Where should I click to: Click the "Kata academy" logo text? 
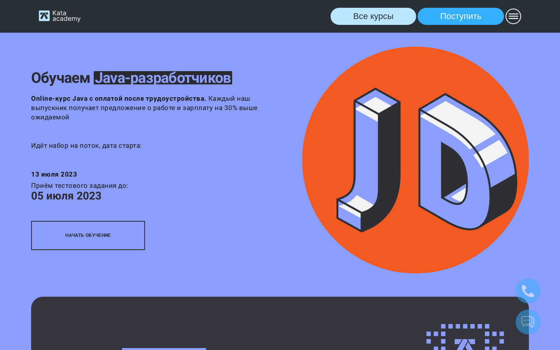point(66,16)
